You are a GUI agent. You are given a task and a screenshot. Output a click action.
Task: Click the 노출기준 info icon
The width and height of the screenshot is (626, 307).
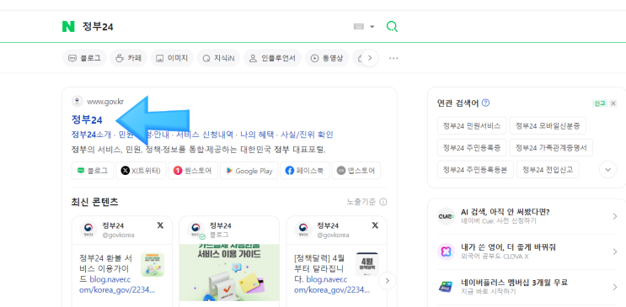tap(383, 202)
